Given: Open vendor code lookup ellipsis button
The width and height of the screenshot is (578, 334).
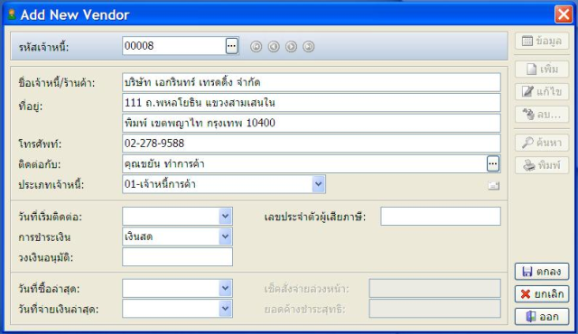Looking at the screenshot, I should [231, 46].
